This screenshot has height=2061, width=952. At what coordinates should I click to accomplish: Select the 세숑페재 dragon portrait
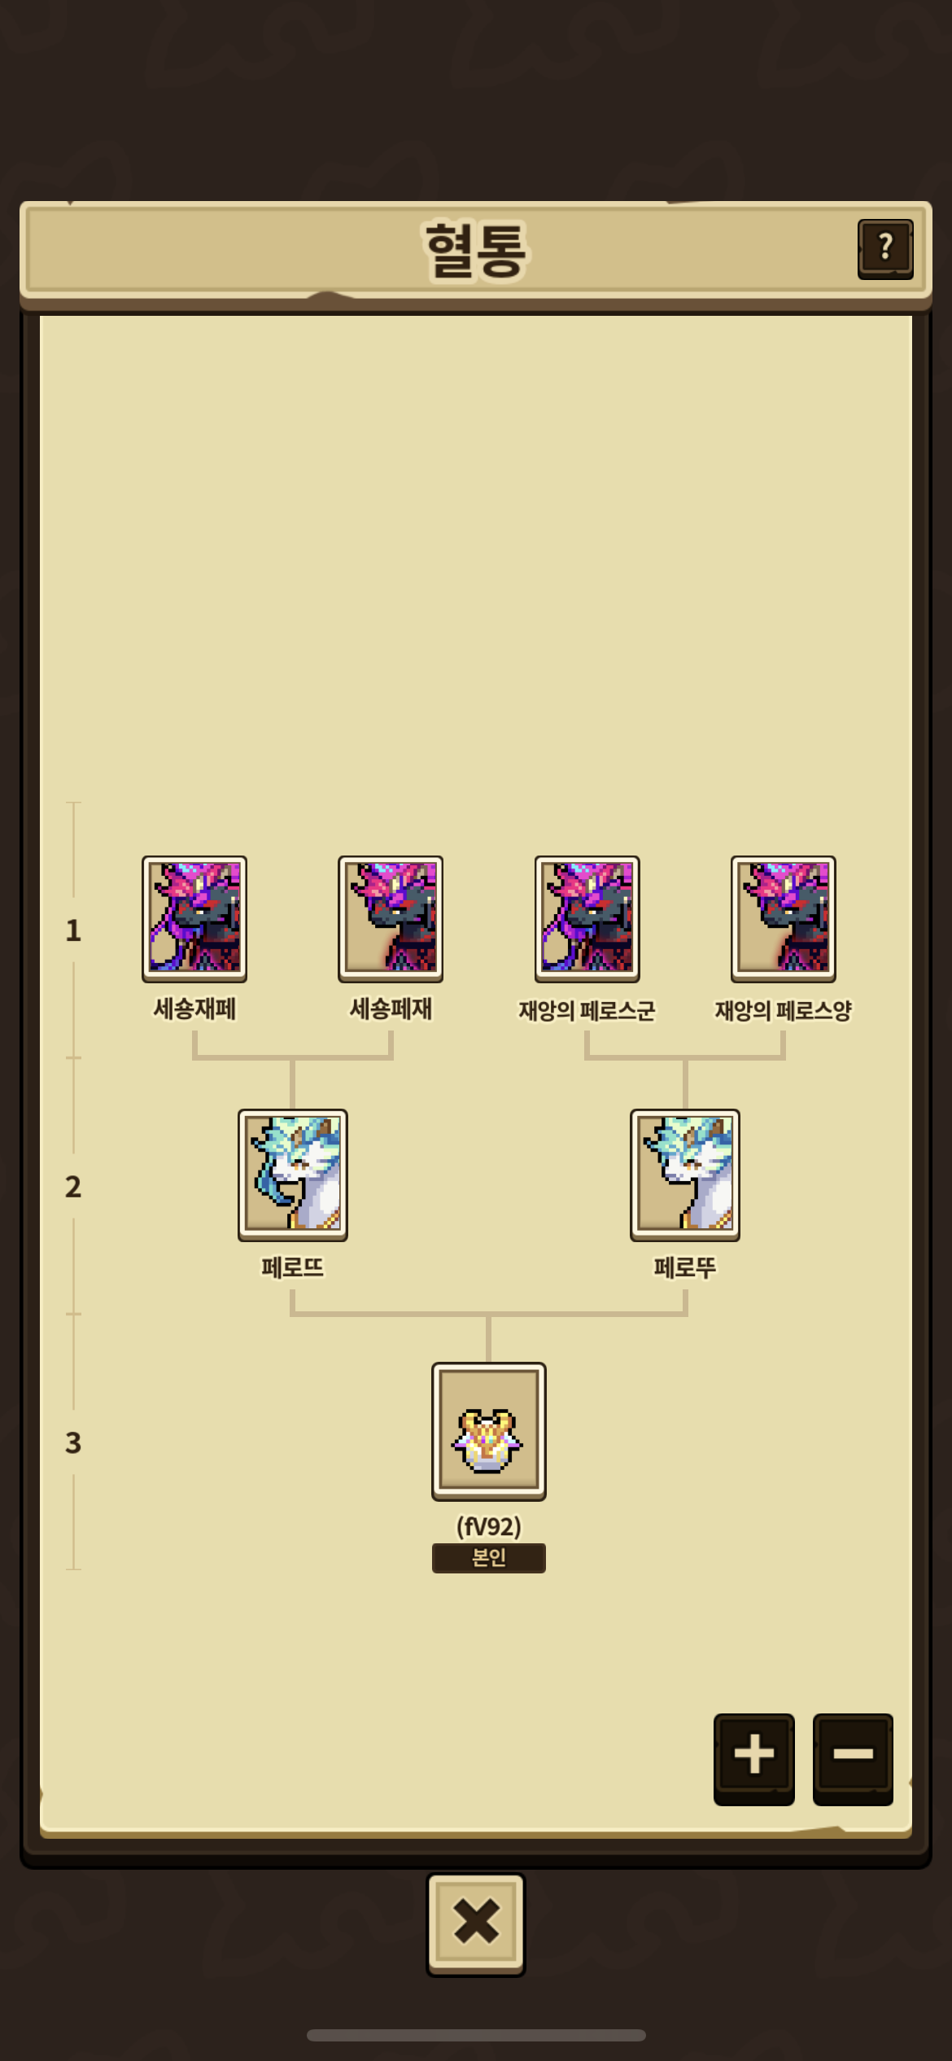[391, 918]
